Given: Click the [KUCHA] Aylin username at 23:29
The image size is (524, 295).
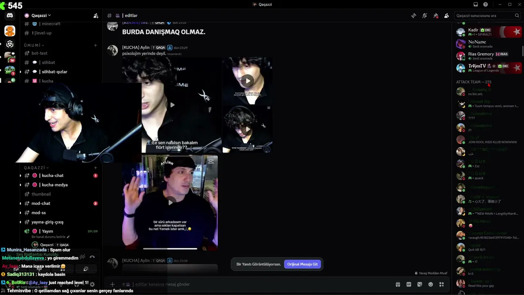Looking at the screenshot, I should 136,48.
